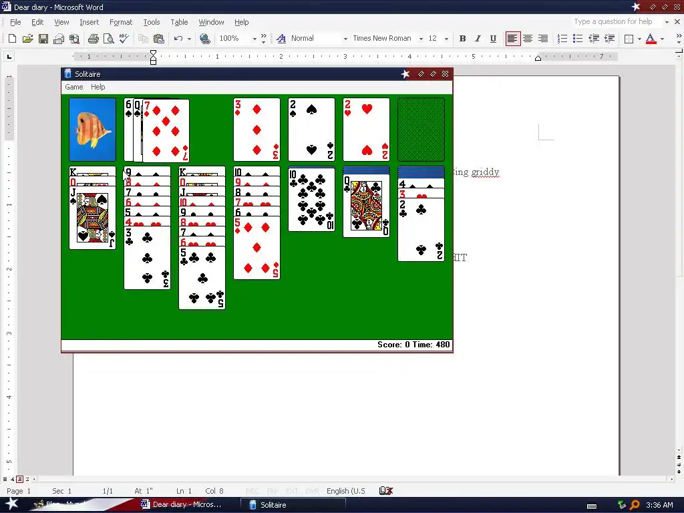684x513 pixels.
Task: Expand the Times New Roman font dropdown
Action: pos(421,38)
